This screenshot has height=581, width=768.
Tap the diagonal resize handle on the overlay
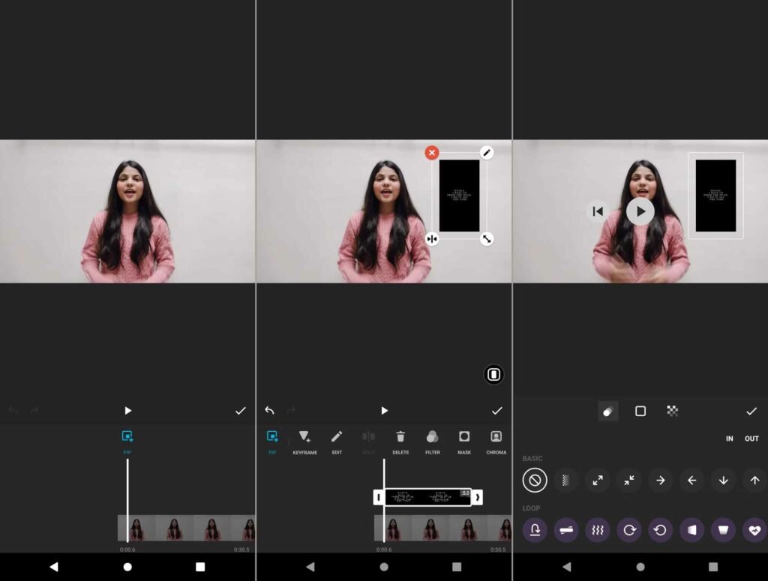486,239
